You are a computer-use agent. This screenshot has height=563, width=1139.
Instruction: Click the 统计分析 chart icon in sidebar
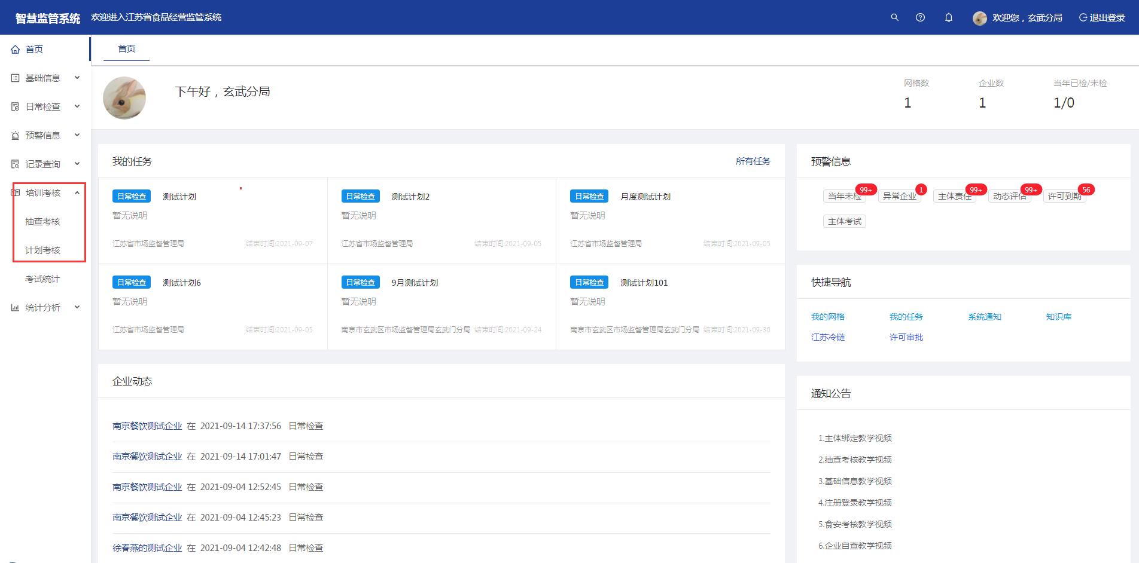click(x=16, y=308)
